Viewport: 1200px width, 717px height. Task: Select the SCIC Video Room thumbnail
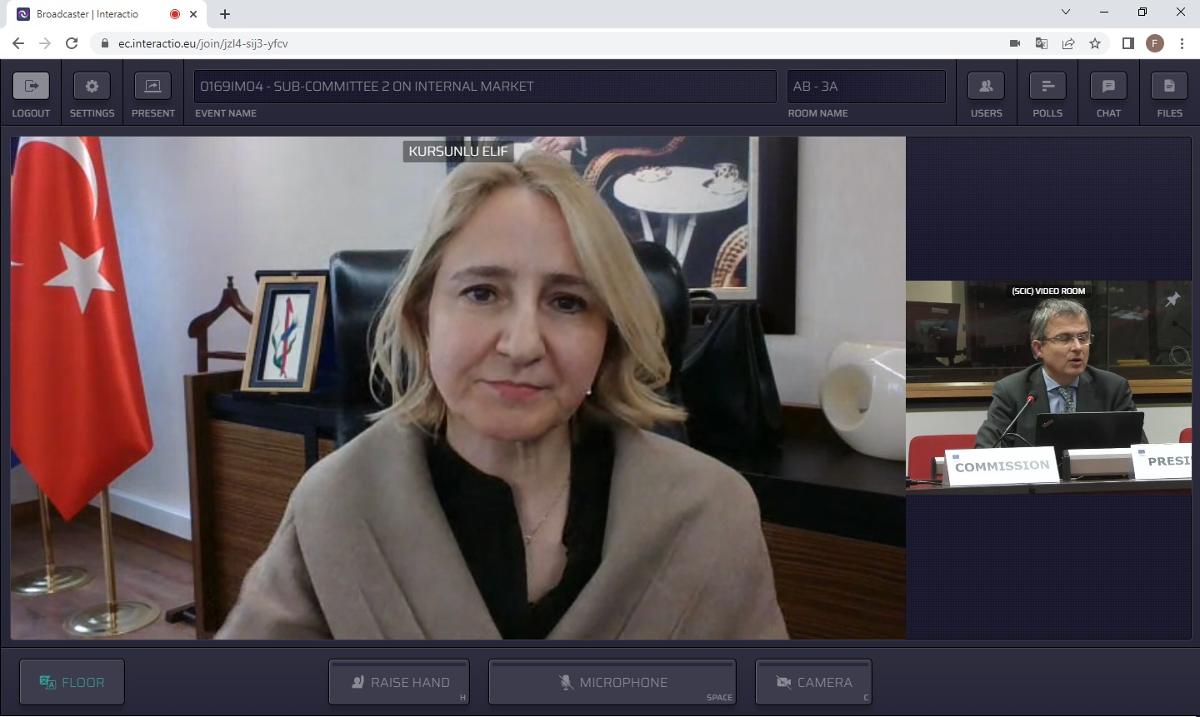(x=1048, y=387)
